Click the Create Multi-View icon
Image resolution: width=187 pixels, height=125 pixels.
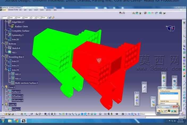coord(82,114)
